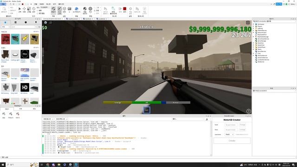Viewport: 297px width, 167px height.
Task: Click the first Change button in Motor6D Creator
Action: [242, 125]
